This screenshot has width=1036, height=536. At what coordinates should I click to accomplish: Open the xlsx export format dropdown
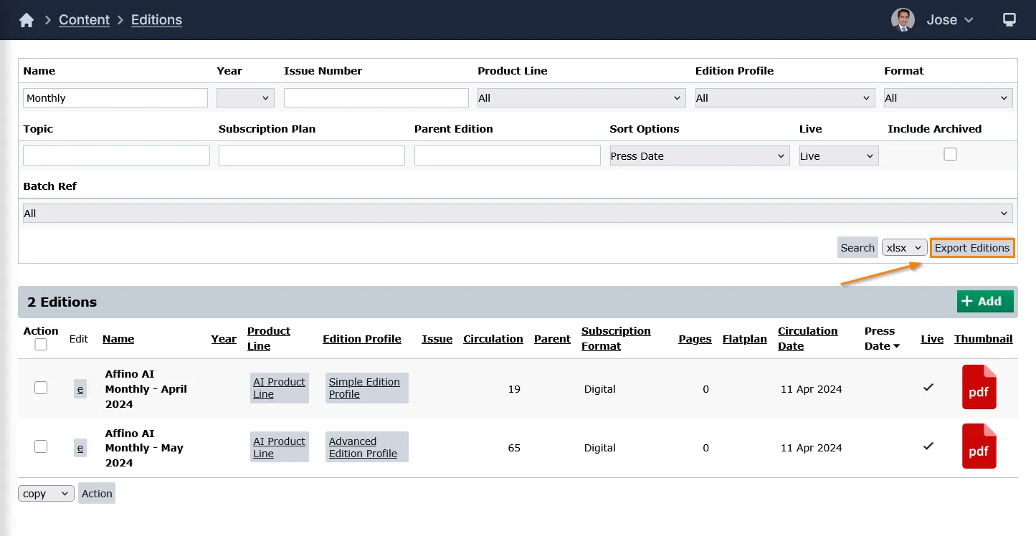[904, 248]
